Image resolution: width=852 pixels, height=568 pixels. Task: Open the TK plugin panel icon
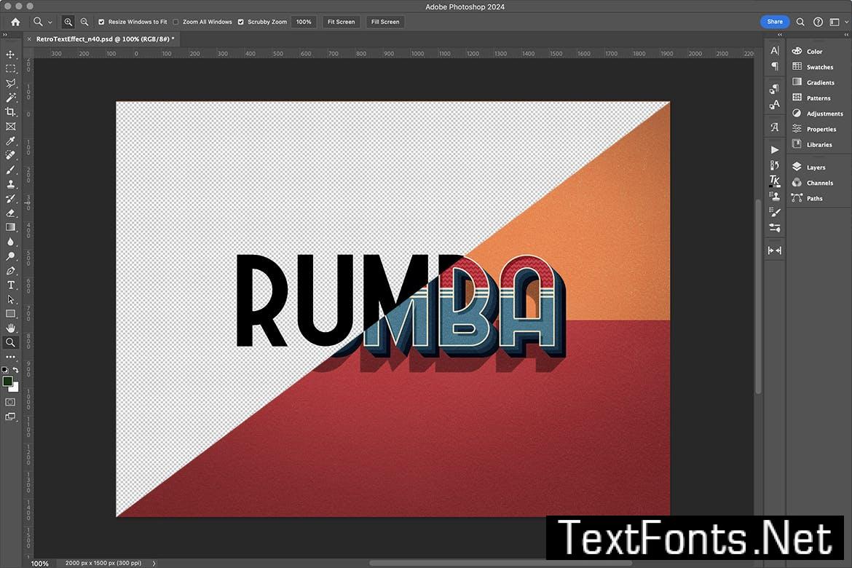tap(775, 181)
